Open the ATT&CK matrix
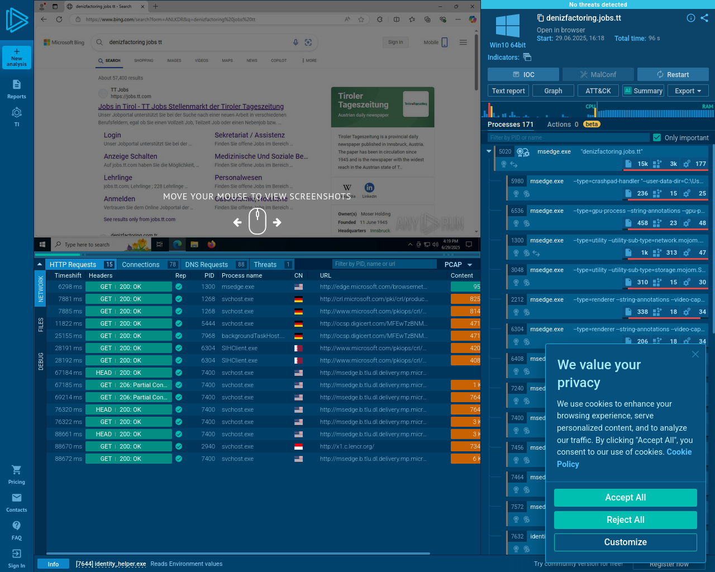This screenshot has width=715, height=572. [x=598, y=90]
